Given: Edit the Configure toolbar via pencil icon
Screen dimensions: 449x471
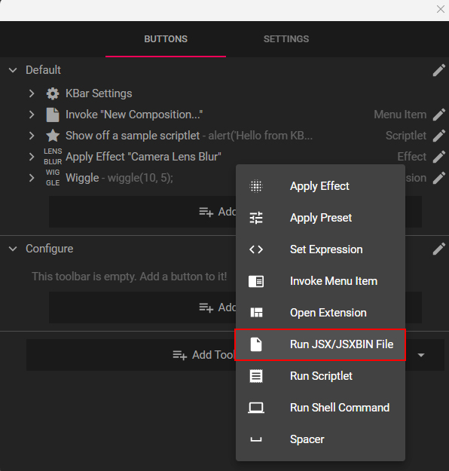Looking at the screenshot, I should coord(438,249).
